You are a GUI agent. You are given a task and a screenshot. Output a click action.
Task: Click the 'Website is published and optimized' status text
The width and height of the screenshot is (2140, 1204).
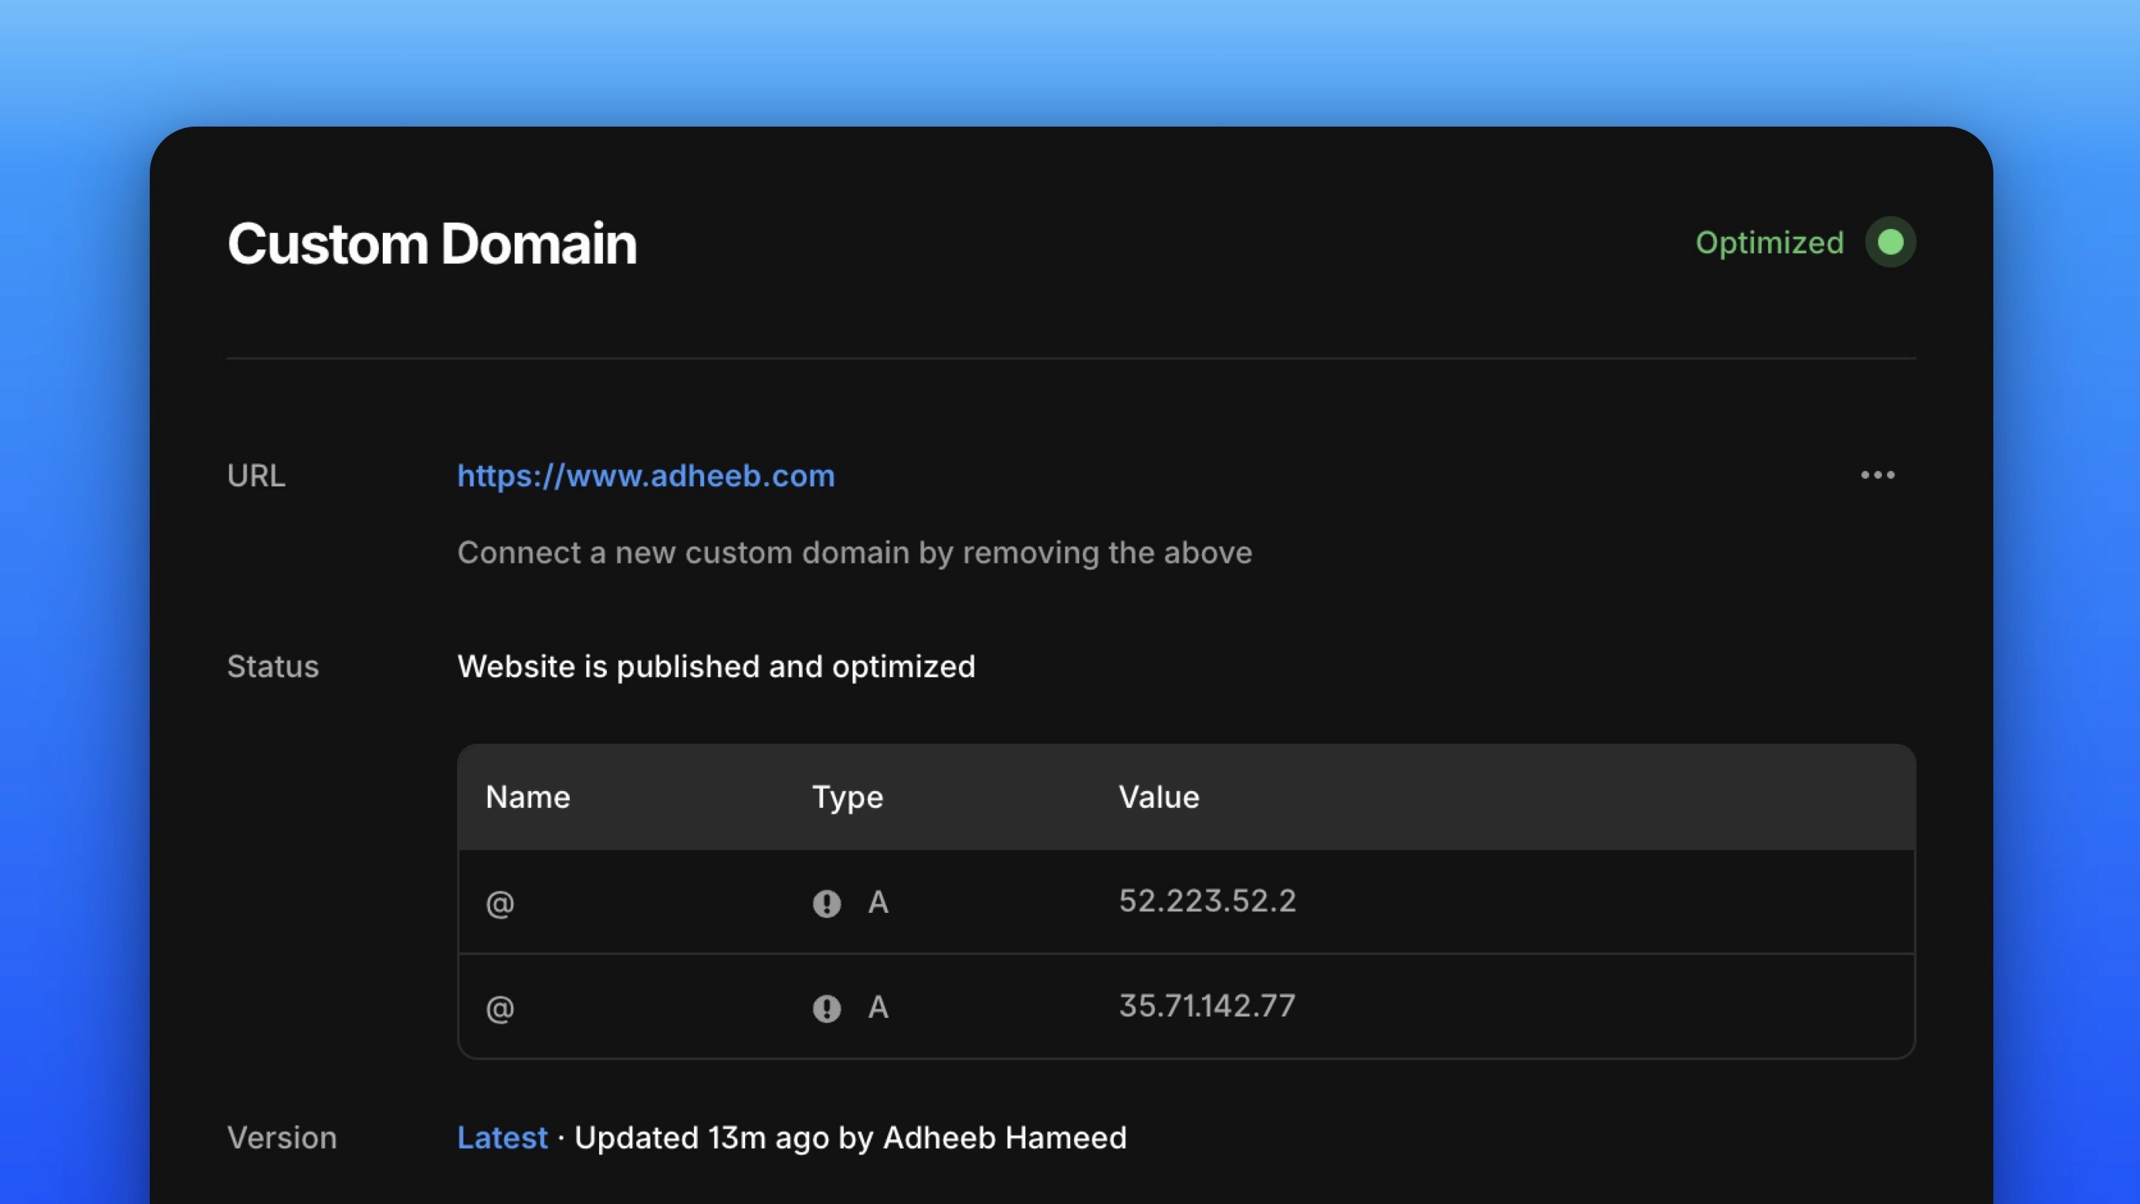[716, 667]
